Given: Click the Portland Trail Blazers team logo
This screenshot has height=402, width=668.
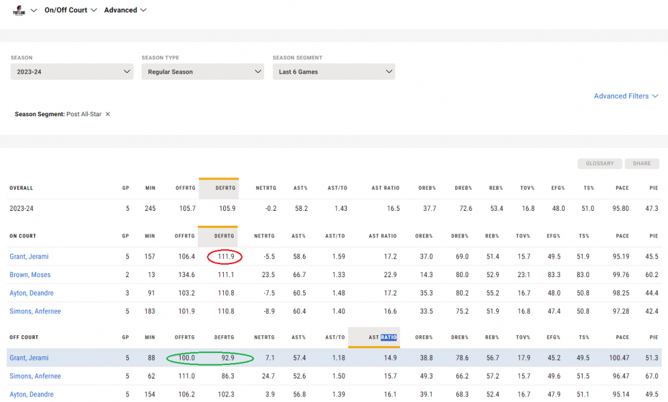Looking at the screenshot, I should click(x=19, y=11).
